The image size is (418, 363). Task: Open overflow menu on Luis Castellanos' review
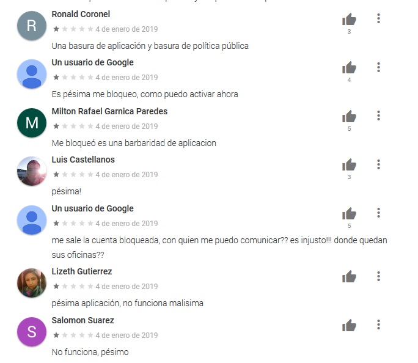pyautogui.click(x=378, y=164)
